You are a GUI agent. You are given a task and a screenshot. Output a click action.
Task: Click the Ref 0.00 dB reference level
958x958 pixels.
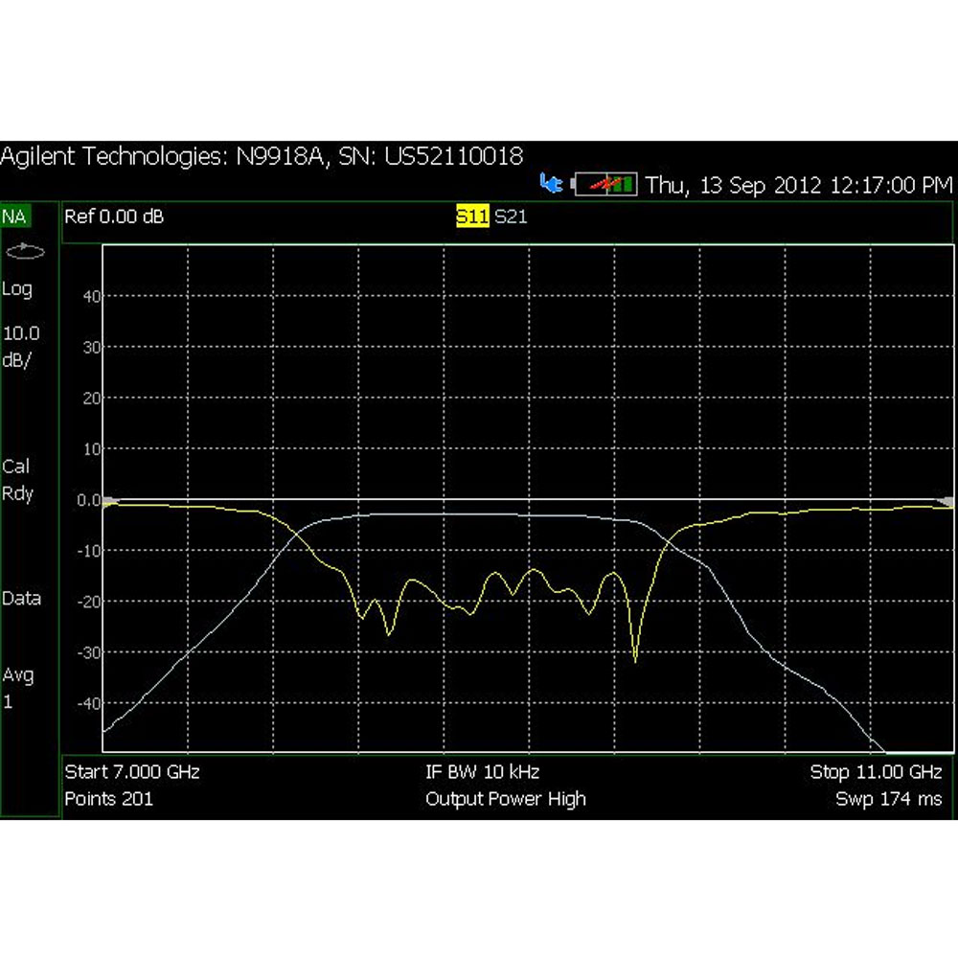point(114,217)
